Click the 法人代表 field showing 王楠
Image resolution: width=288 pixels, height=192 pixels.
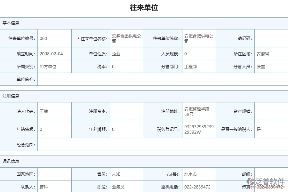point(54,111)
